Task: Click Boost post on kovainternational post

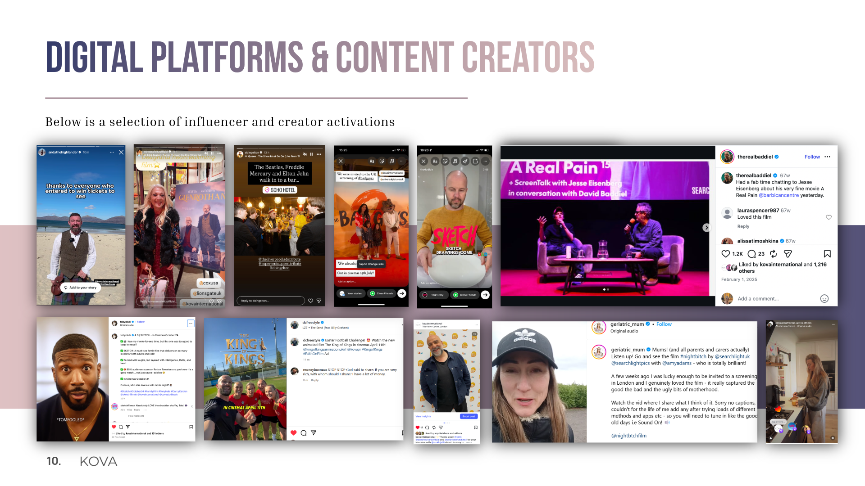Action: [x=469, y=416]
